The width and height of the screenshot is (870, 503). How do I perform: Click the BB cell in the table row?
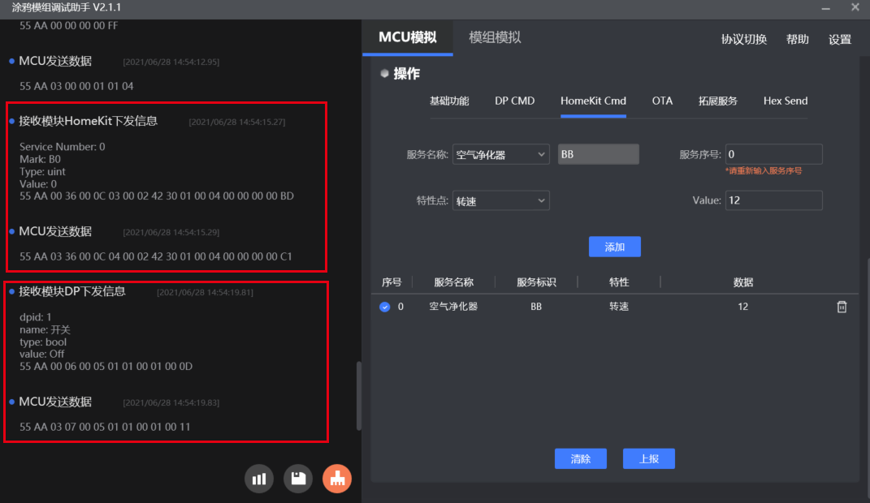(x=536, y=307)
